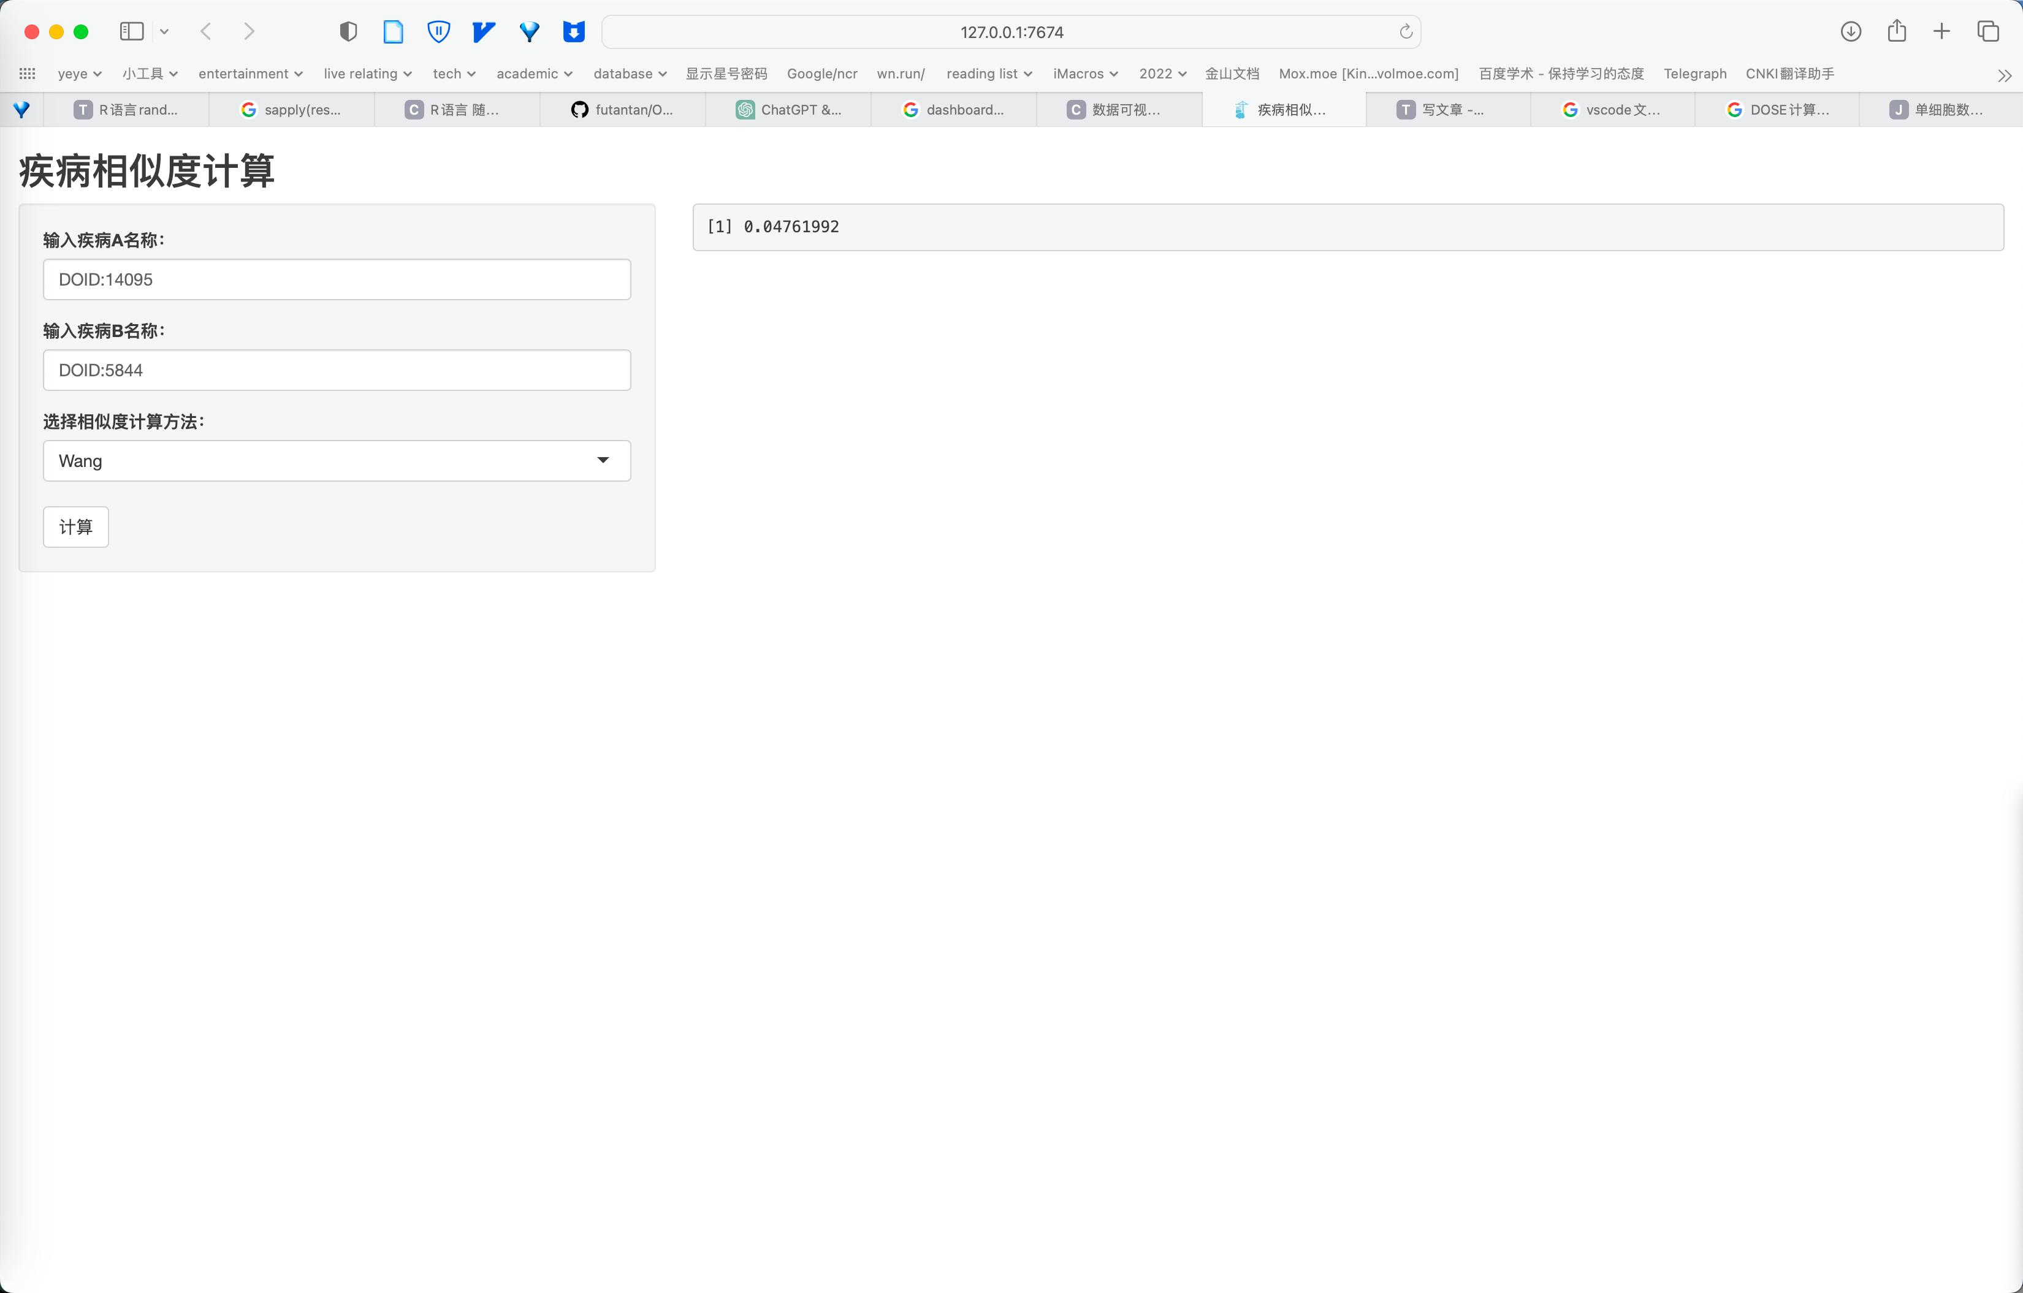Click the address bar showing 127.0.0.1:7674
Screen dimensions: 2023x1293
point(1011,32)
